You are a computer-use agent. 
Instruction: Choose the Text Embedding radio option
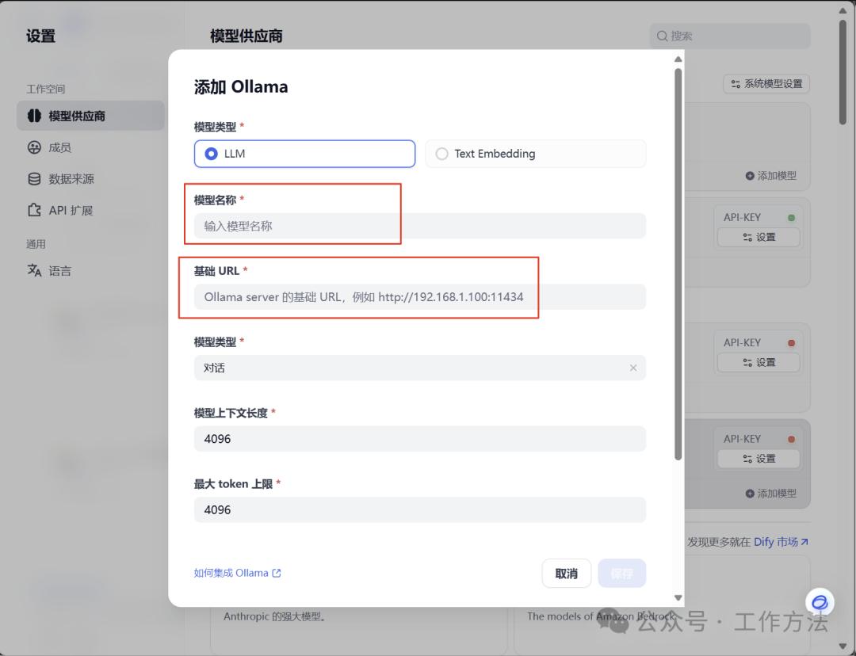pyautogui.click(x=536, y=154)
